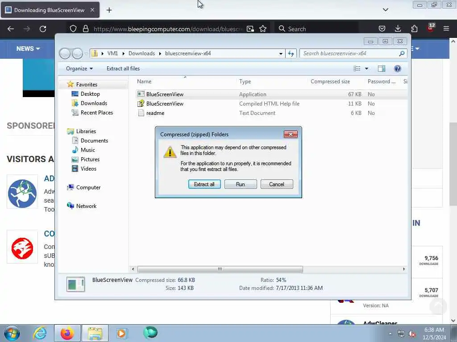Open Downloads under Favorites
Viewport: 457px width, 342px height.
(x=94, y=103)
